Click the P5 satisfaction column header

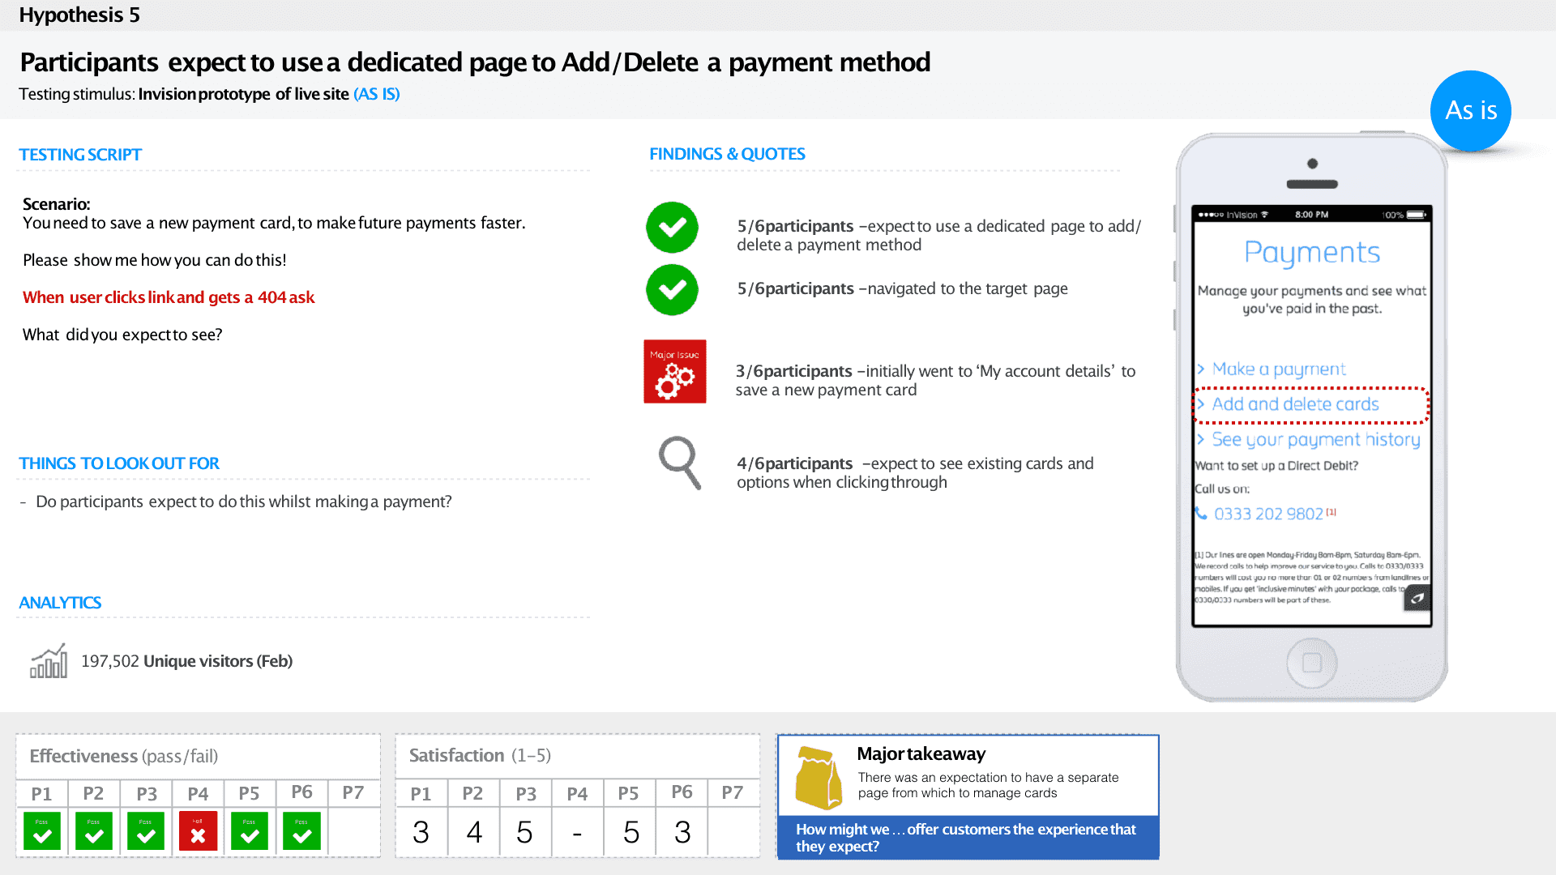(628, 794)
